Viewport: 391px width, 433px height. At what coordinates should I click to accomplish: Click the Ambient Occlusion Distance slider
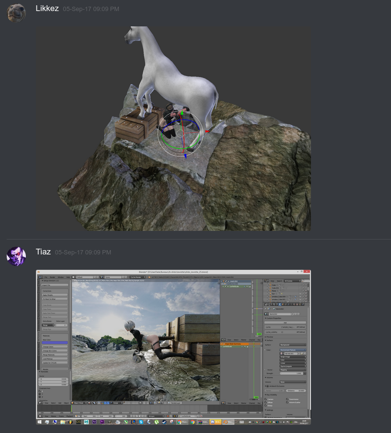pyautogui.click(x=296, y=390)
